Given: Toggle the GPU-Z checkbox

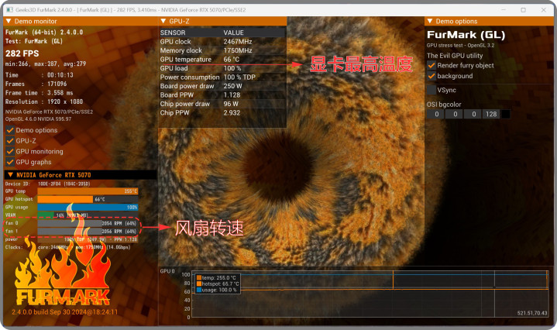Looking at the screenshot, I should point(10,141).
